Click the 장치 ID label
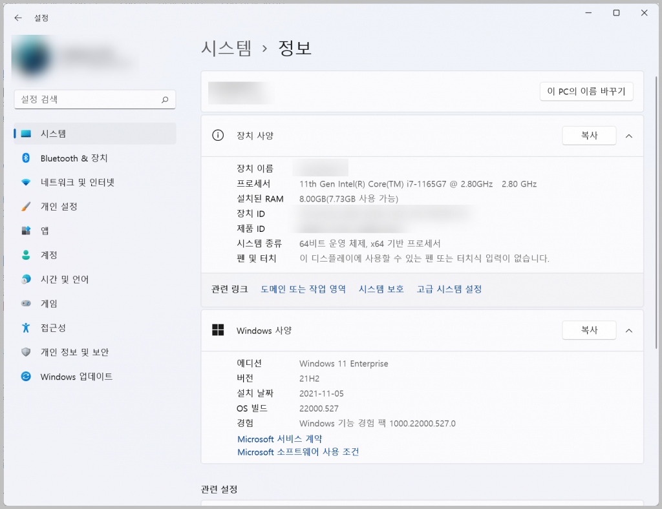Viewport: 662px width, 509px height. tap(251, 214)
